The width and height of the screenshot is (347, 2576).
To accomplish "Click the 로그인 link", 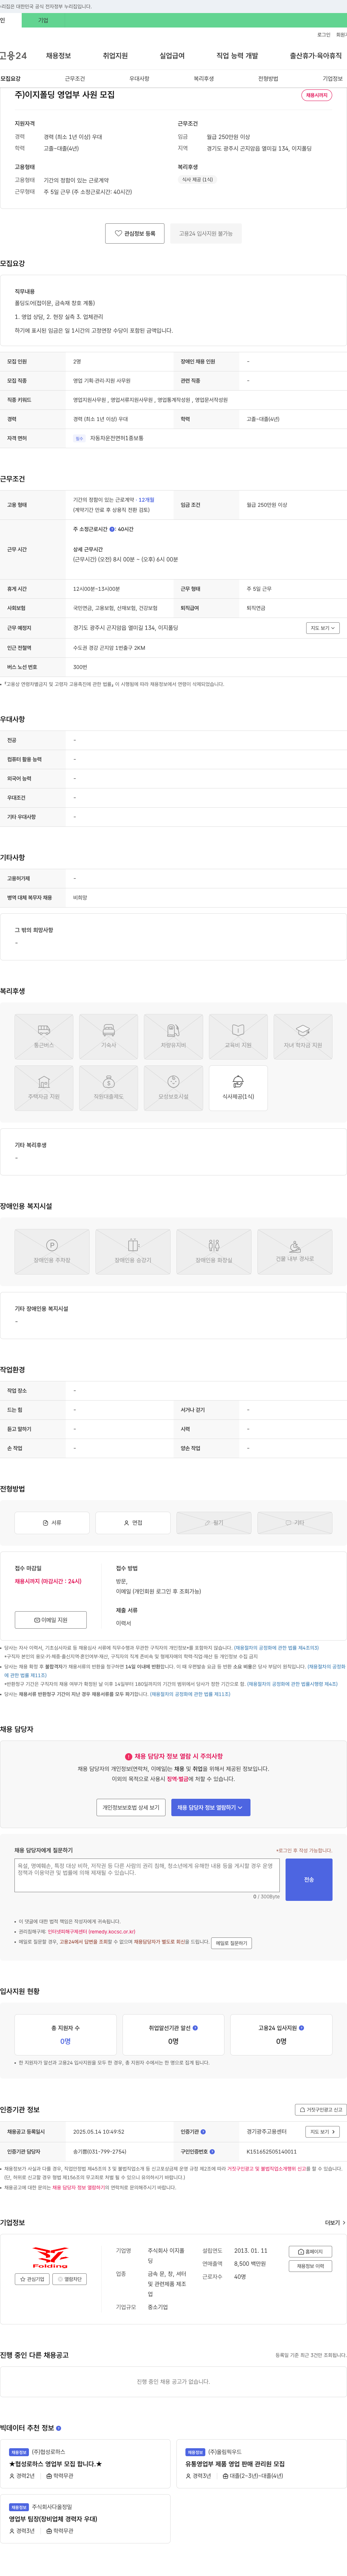I will coord(324,35).
